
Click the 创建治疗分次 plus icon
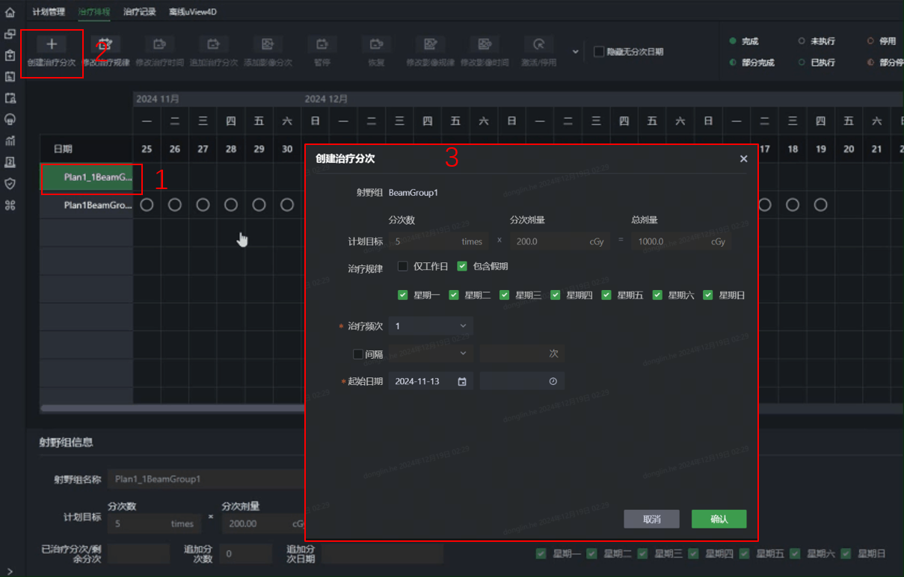(52, 44)
